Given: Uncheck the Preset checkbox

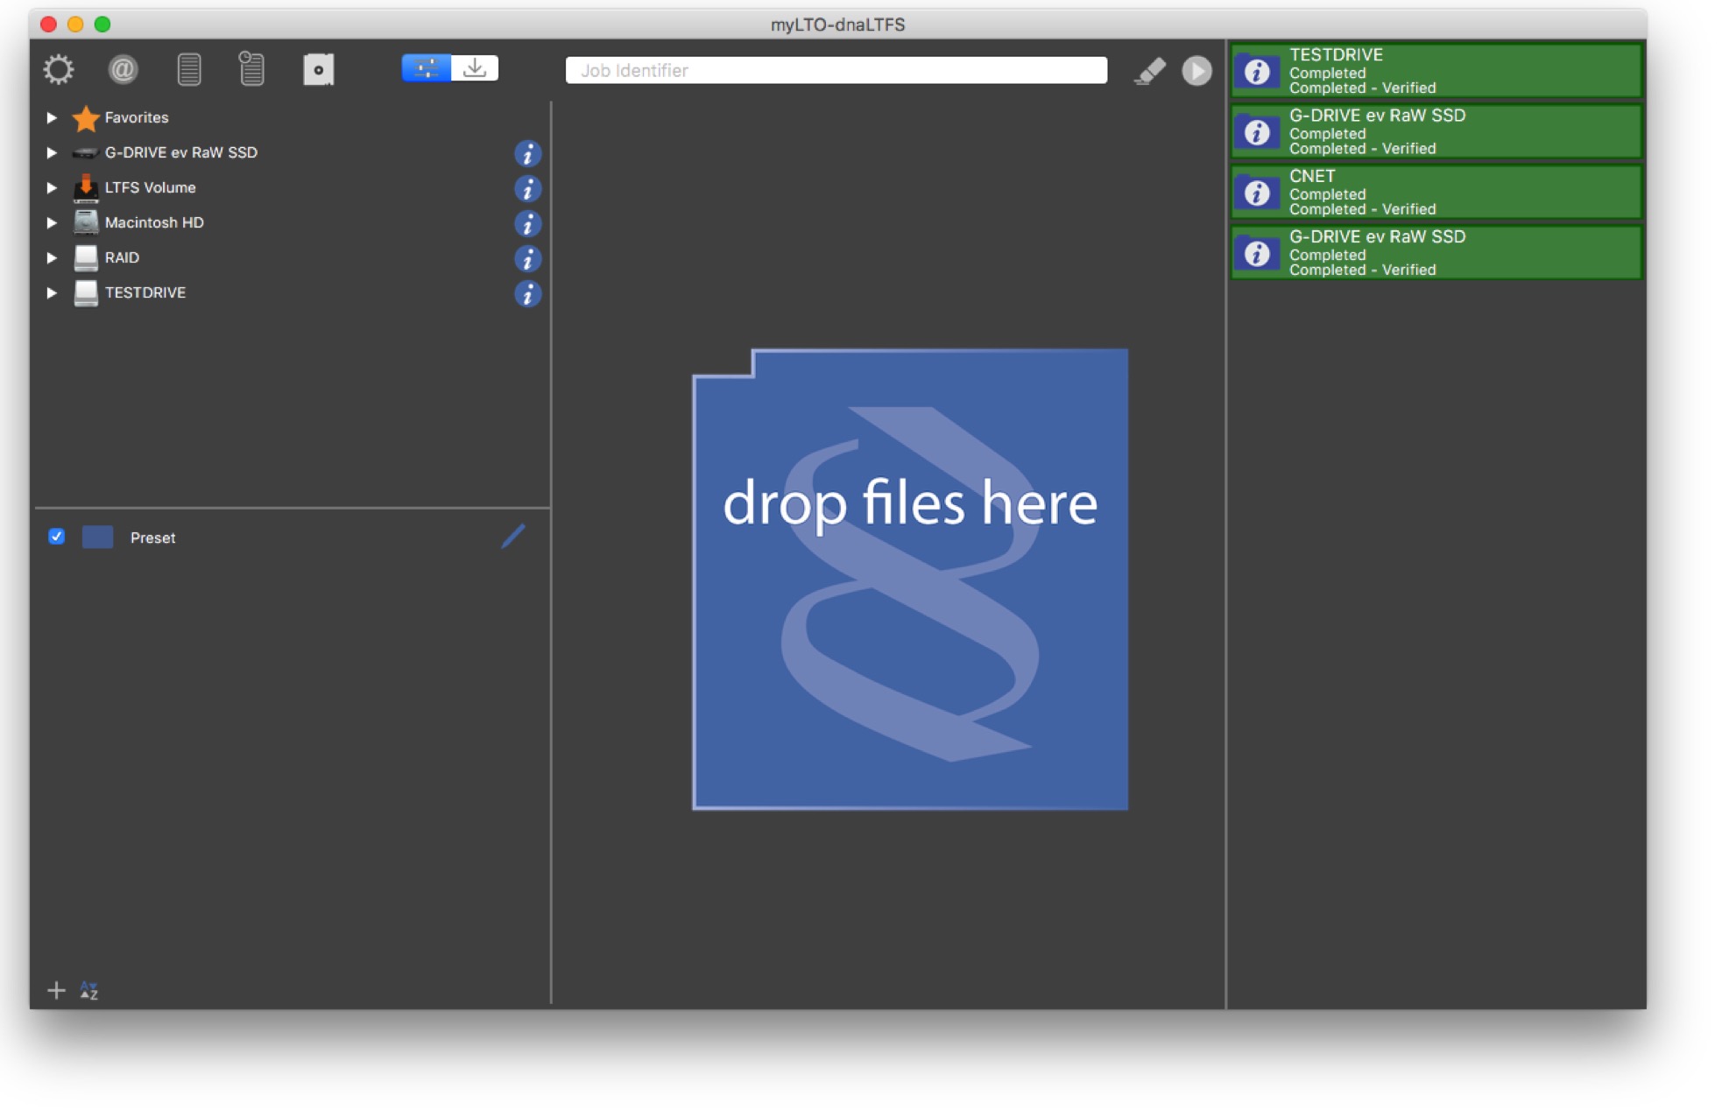Looking at the screenshot, I should 56,537.
